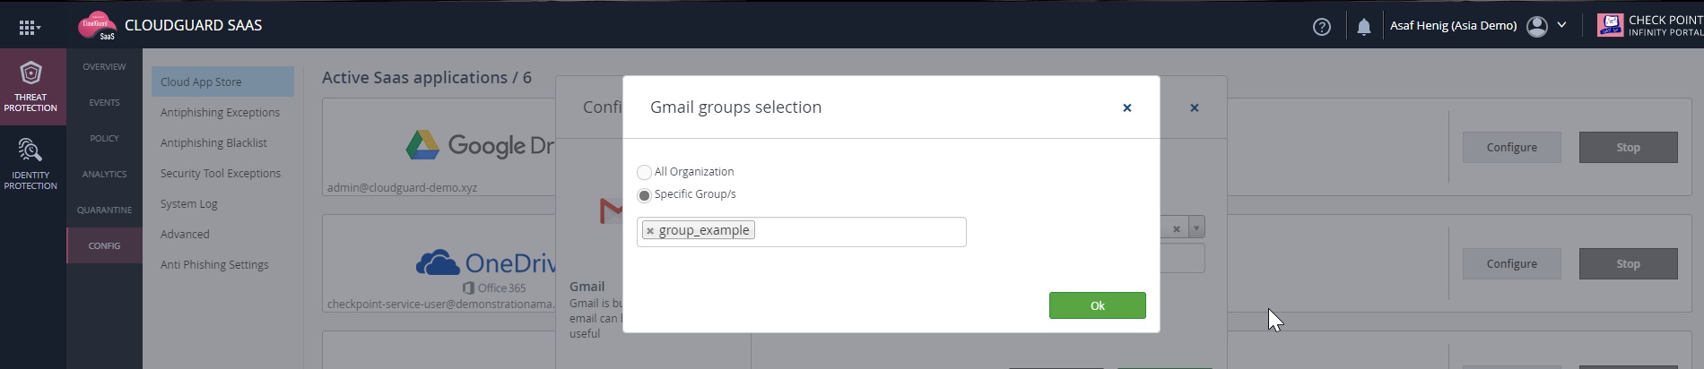Close the Gmail groups selection dialog

[x=1127, y=107]
